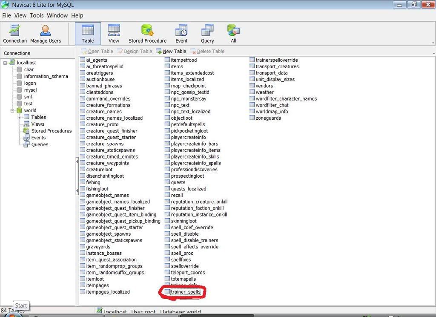Click the world database icon
The height and width of the screenshot is (317, 436).
(19, 110)
